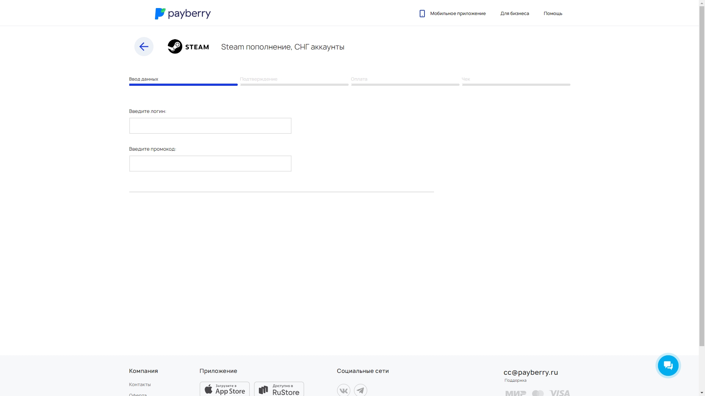Screen dimensions: 705x396
Task: Open Мобильное приложение menu item
Action: point(458,14)
